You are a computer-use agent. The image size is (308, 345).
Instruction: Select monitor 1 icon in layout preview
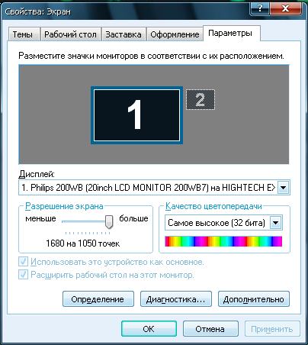point(136,115)
